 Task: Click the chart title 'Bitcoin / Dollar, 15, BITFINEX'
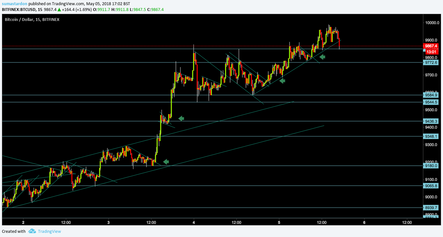(32, 20)
